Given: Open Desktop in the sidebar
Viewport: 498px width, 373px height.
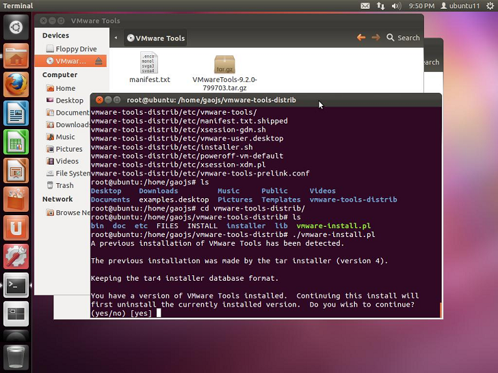Looking at the screenshot, I should pyautogui.click(x=65, y=100).
